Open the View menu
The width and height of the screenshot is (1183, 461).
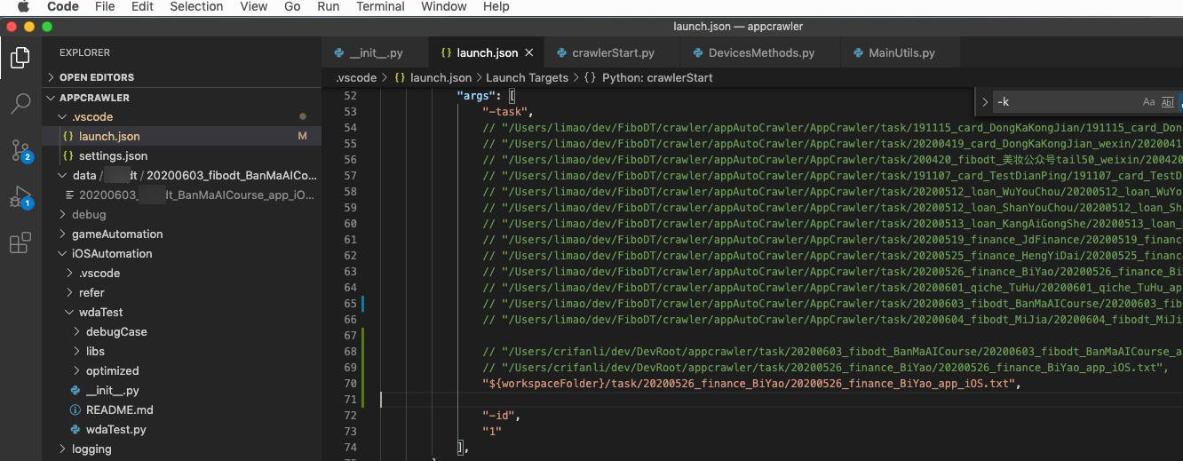point(253,6)
